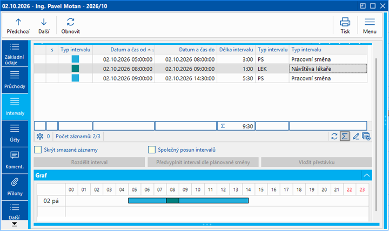Sort by Datum a čas od column
Image resolution: width=389 pixels, height=231 pixels.
(124, 50)
